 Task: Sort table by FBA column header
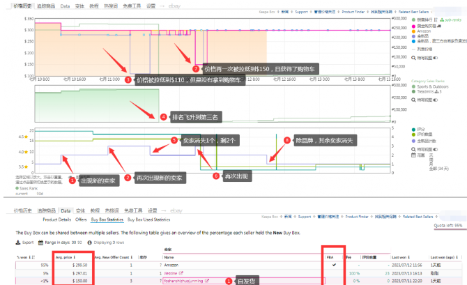[x=330, y=257]
